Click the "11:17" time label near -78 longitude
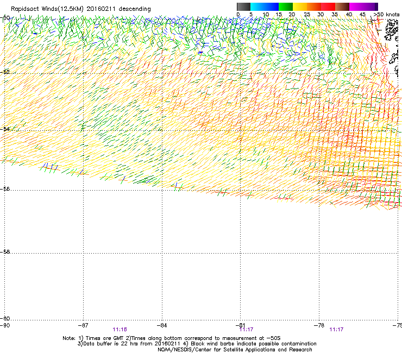402x353 pixels. click(336, 330)
